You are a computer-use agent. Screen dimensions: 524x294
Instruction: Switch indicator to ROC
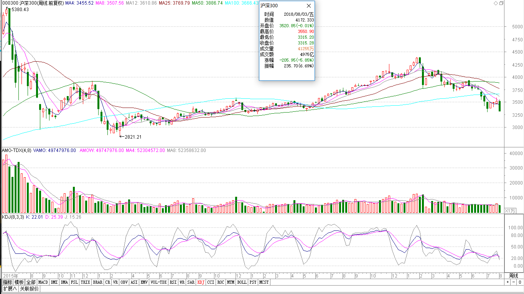click(x=221, y=283)
